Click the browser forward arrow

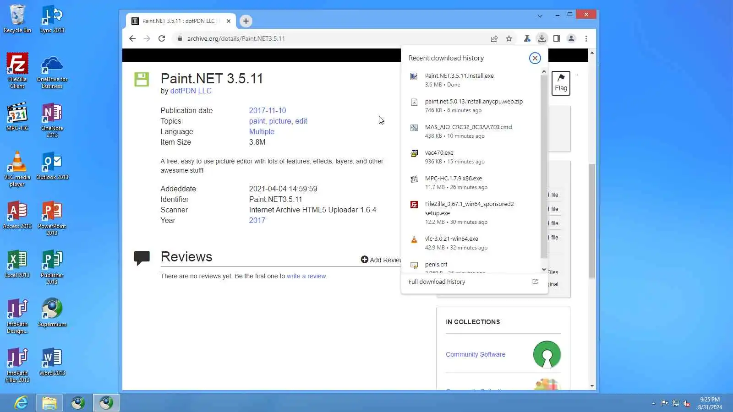(147, 38)
